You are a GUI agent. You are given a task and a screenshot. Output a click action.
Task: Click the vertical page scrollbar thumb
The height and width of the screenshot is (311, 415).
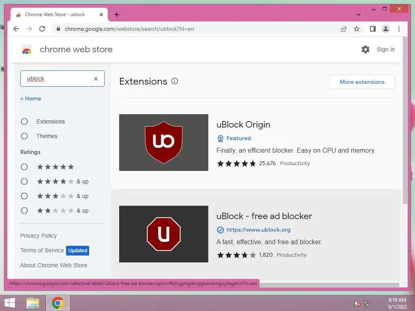[405, 120]
